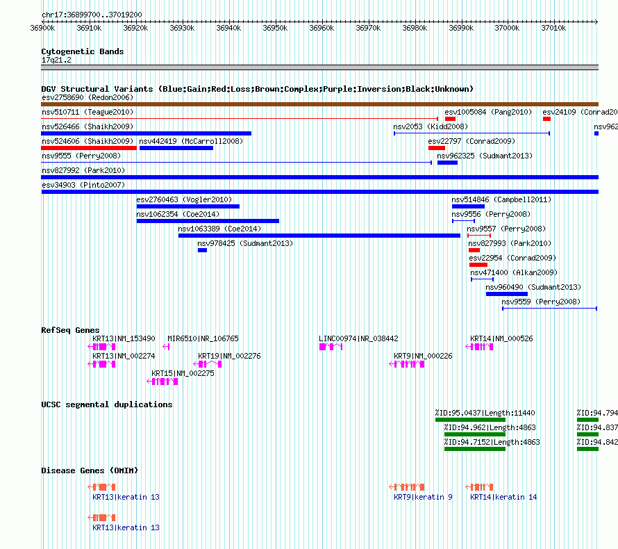Click the esv2758690 (Redon2006) brown variant bar
Image resolution: width=618 pixels, height=549 pixels.
[319, 104]
